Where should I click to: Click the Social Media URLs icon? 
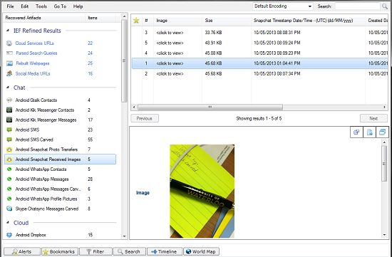pyautogui.click(x=9, y=73)
